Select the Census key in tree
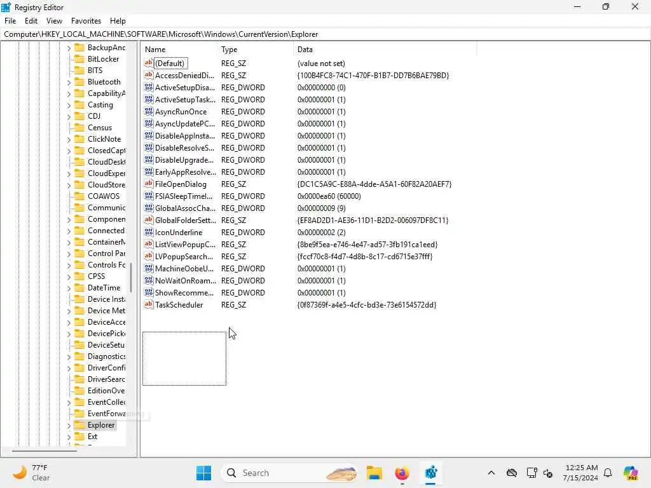Screen dimensions: 651x488 [100, 127]
